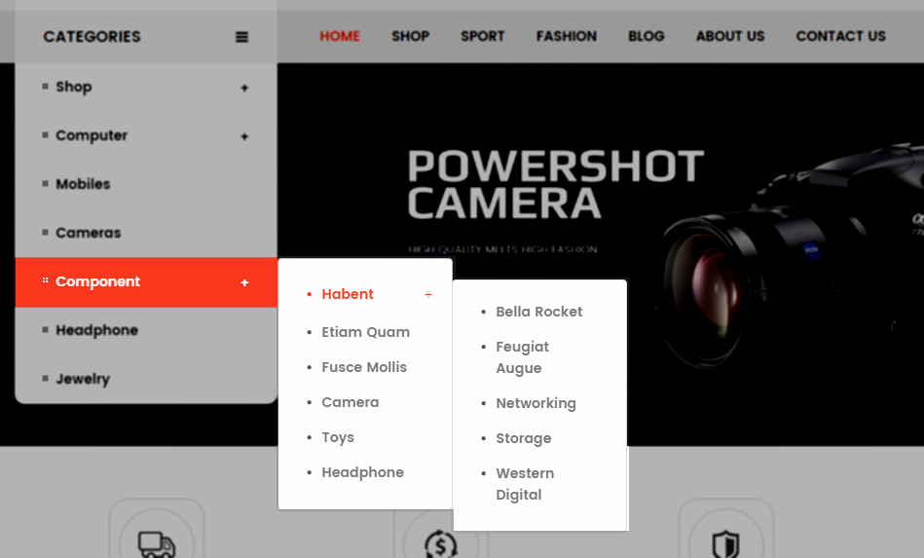Click the security shield icon

click(x=725, y=544)
